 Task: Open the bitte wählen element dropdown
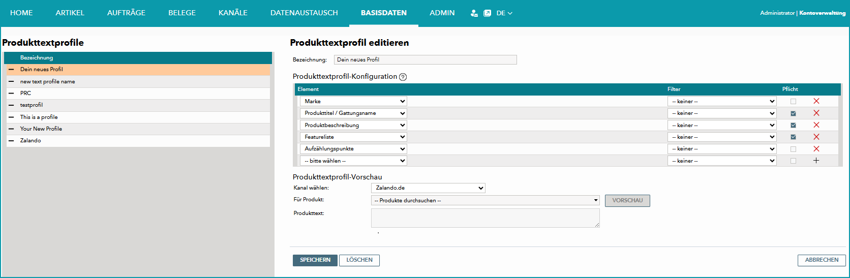point(353,161)
